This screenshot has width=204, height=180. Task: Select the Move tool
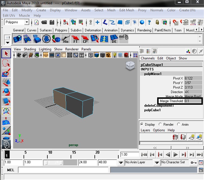pos(6,82)
